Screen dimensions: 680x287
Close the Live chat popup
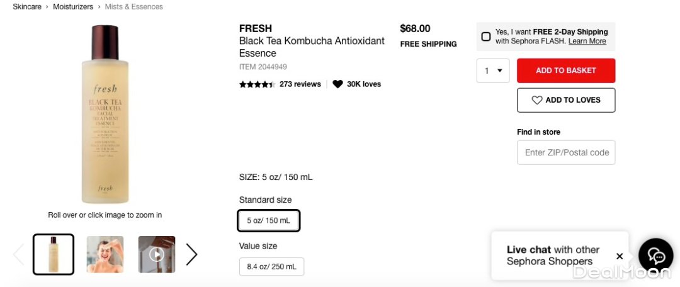point(620,256)
